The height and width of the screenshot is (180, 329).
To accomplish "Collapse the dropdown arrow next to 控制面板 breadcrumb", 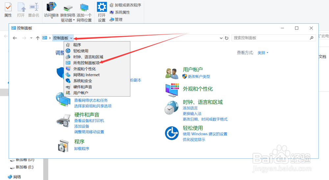I will [x=71, y=38].
